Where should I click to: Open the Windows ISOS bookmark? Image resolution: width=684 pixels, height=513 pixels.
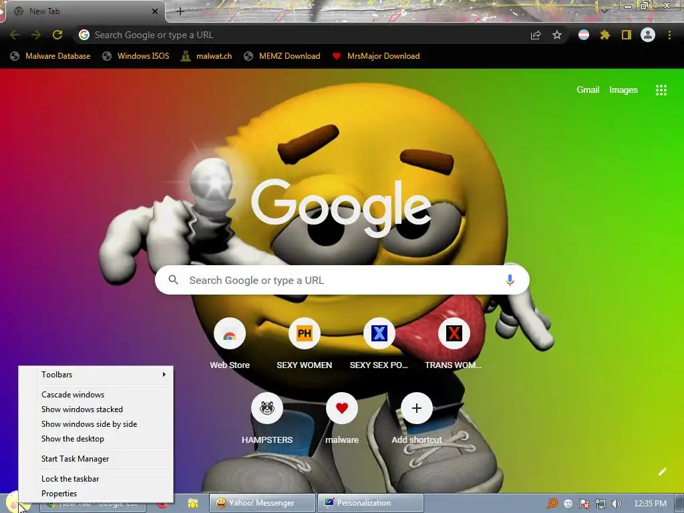136,56
